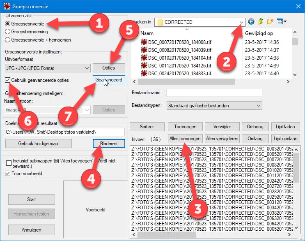
Task: Select file DSC_002420170520_184833.tif
Action: click(x=179, y=74)
